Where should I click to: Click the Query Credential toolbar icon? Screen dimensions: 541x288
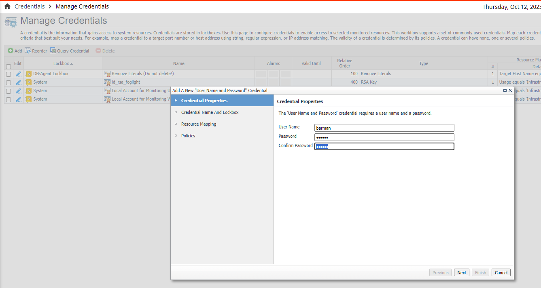pos(53,50)
